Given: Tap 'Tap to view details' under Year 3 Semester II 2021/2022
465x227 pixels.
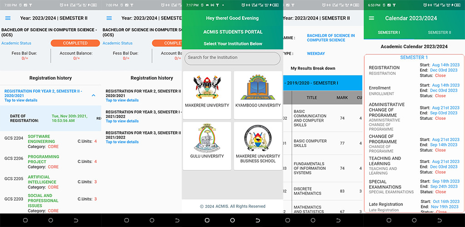Looking at the screenshot, I should click(x=122, y=142).
